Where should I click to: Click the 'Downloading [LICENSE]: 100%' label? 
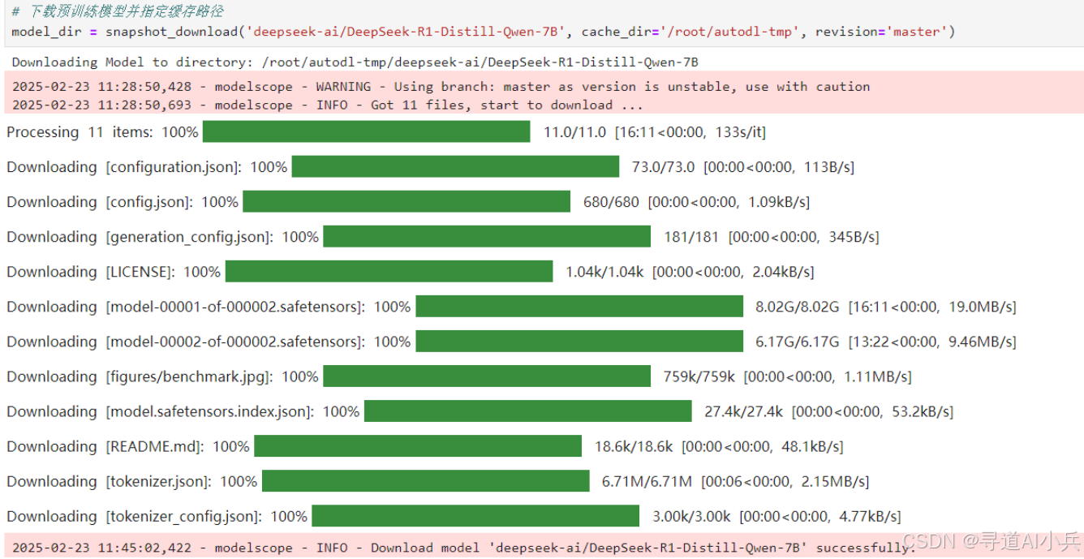(x=114, y=272)
